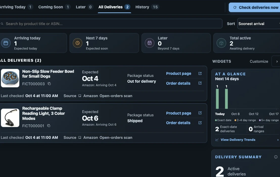Click the Non-Slip Slow Feeder Bowl title
280x177 pixels.
[x=48, y=74]
